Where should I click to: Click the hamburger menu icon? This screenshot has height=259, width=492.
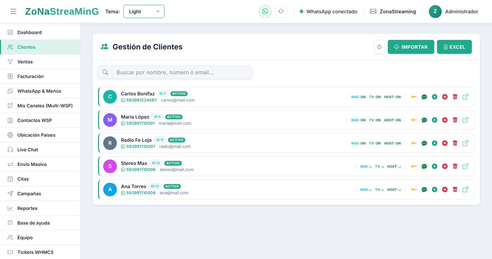point(13,12)
